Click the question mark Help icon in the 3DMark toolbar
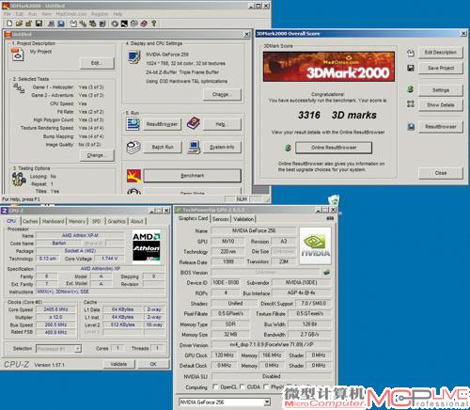Viewport: 470px width, 410px height. (153, 24)
